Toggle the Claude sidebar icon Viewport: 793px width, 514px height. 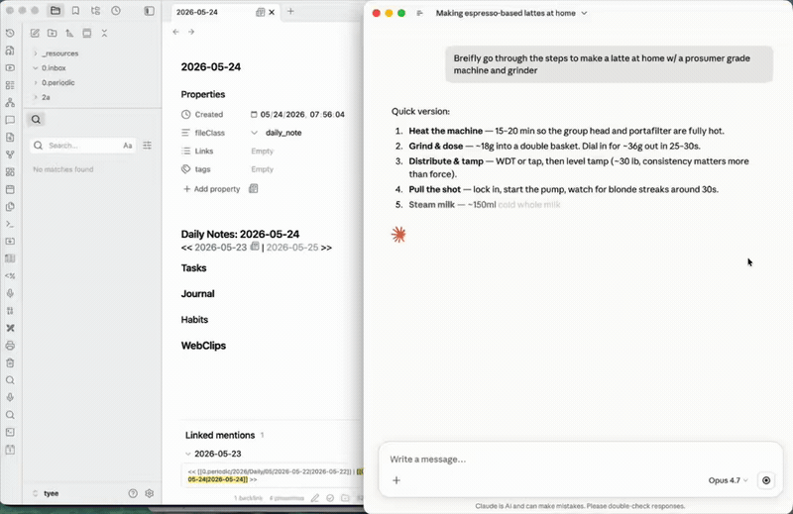[419, 13]
